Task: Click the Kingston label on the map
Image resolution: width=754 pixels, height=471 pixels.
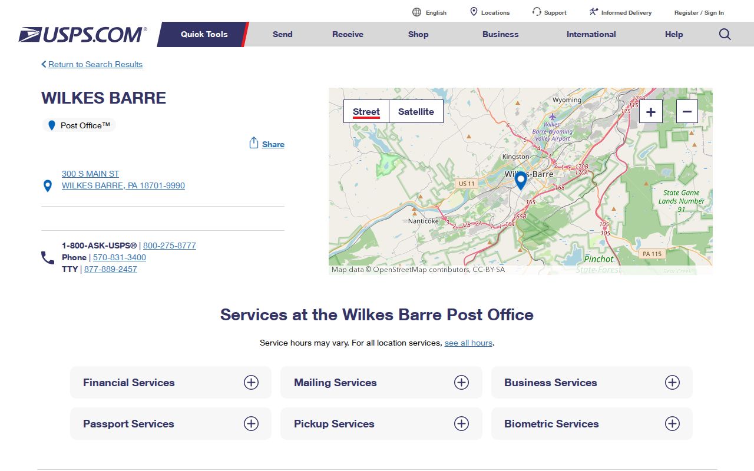Action: (x=516, y=157)
